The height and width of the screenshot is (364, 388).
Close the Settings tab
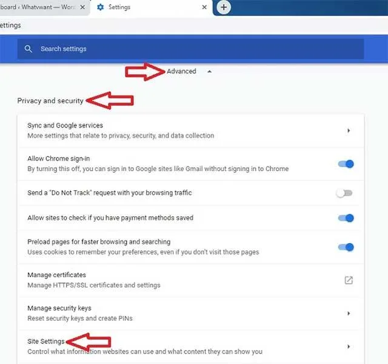pos(204,7)
